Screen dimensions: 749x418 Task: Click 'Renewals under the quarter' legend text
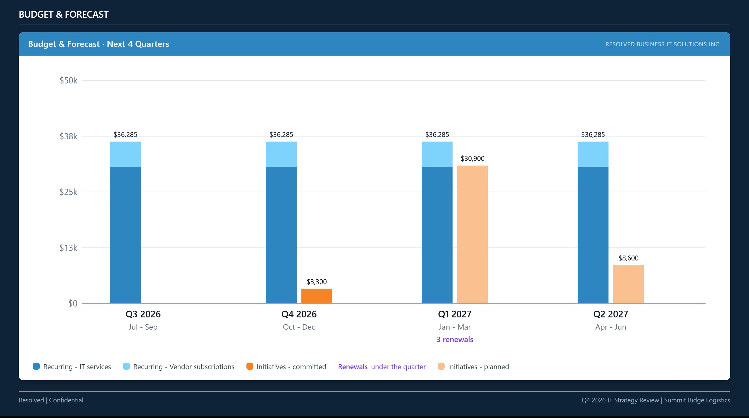coord(382,367)
